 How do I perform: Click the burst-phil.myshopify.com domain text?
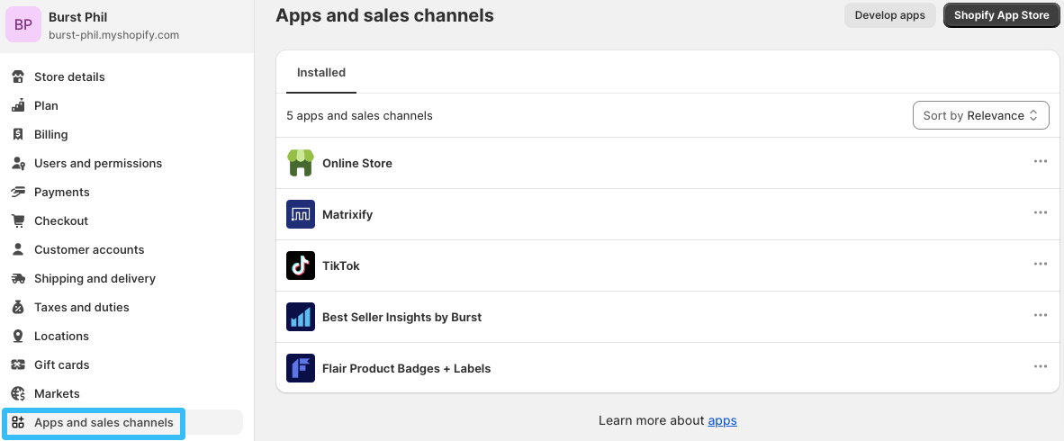point(114,34)
